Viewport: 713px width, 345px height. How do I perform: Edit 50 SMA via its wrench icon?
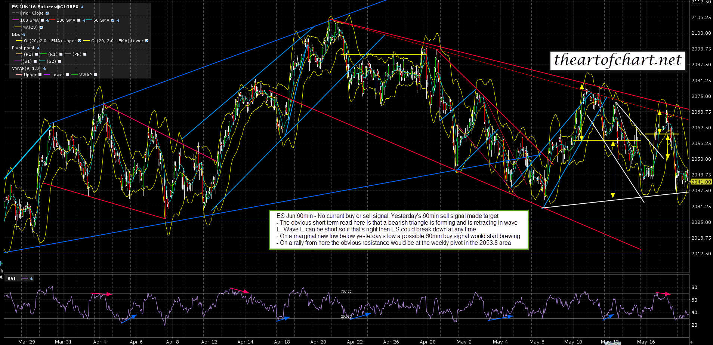click(x=118, y=20)
